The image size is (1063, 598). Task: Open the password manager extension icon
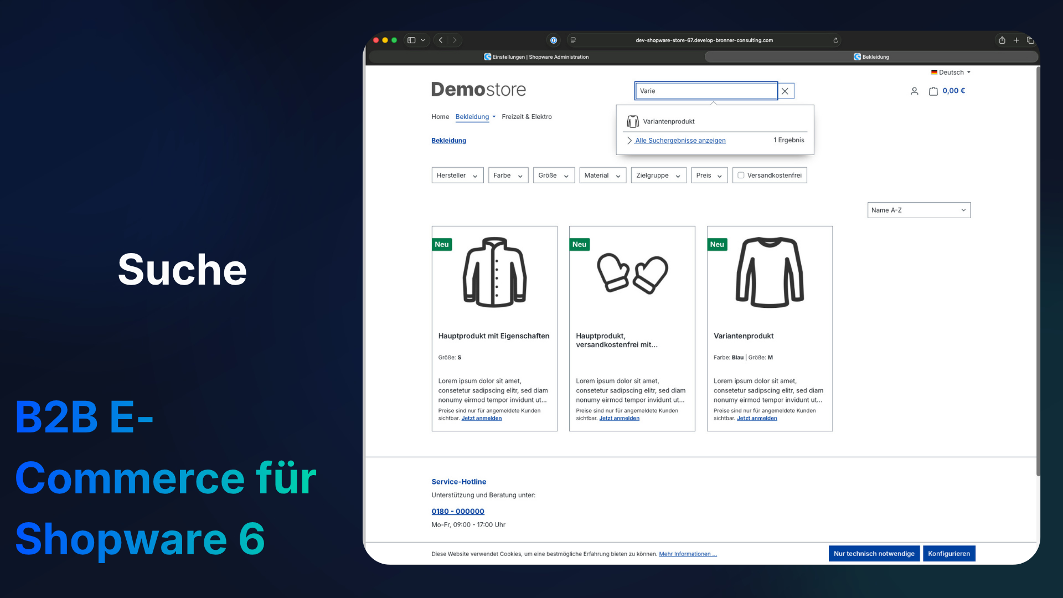[x=553, y=40]
